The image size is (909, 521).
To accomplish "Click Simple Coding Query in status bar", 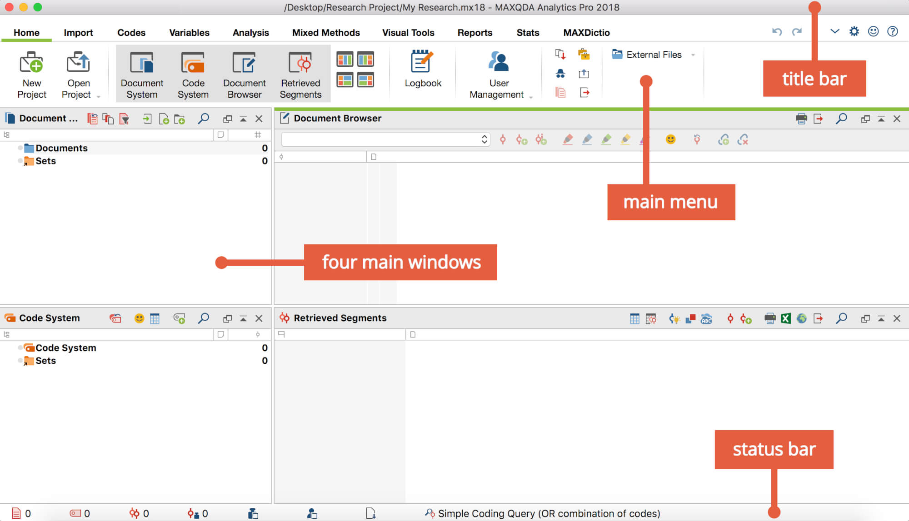I will (542, 513).
